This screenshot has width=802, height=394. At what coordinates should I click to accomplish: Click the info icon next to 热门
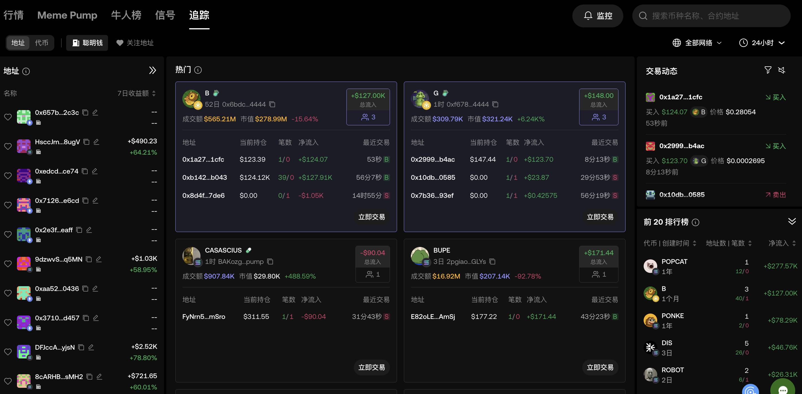click(x=198, y=70)
